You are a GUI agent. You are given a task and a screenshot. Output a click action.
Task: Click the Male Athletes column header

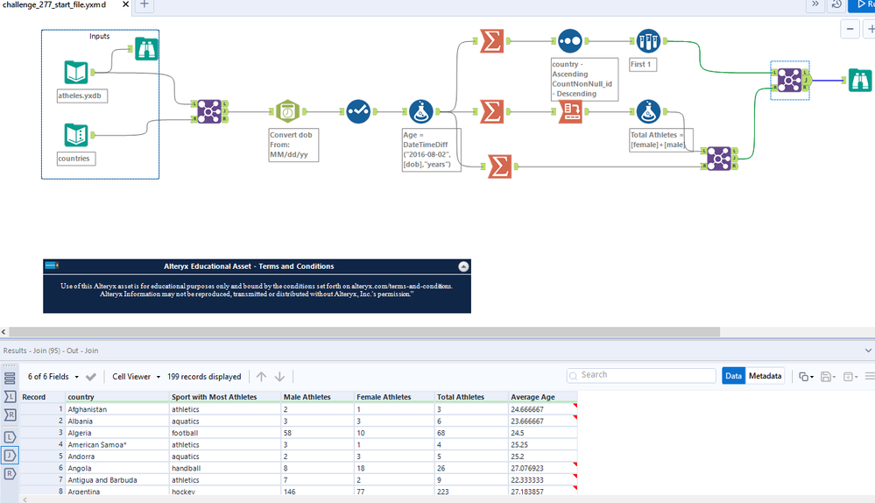coord(318,397)
